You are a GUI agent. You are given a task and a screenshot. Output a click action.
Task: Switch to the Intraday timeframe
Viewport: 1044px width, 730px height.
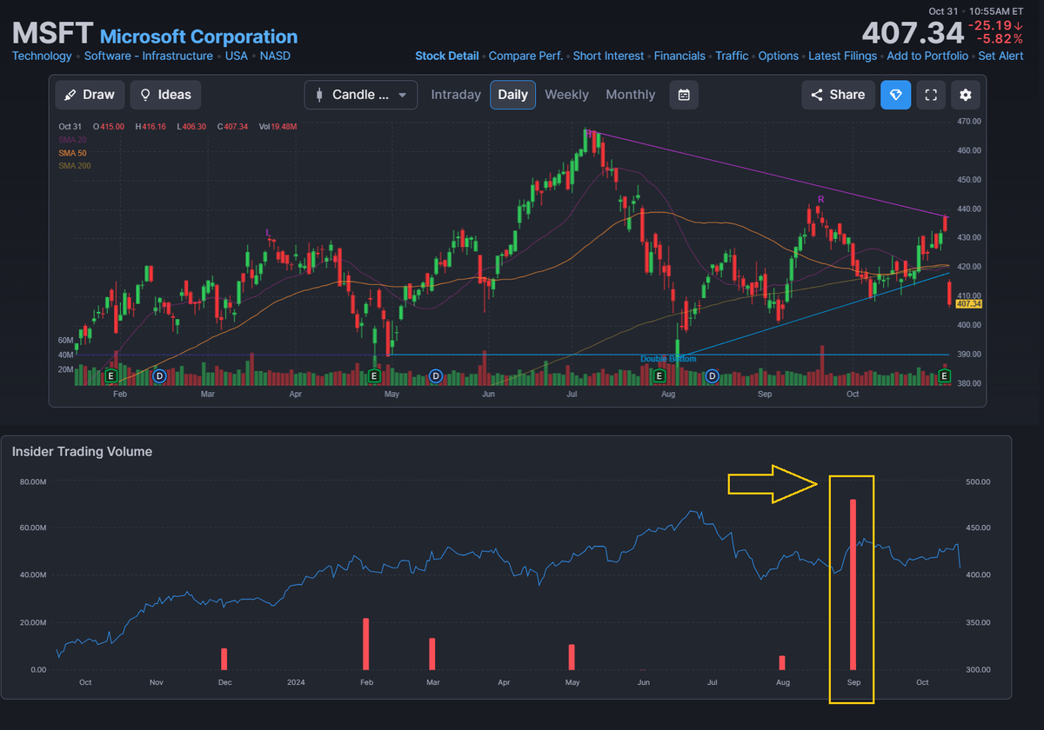(456, 95)
